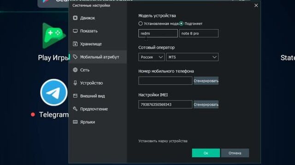This screenshot has width=295, height=165.
Task: Click the Установить марку устройства link
Action: 163,141
